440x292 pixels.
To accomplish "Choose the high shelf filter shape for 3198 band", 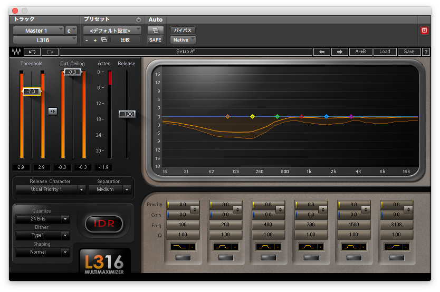I will point(396,247).
